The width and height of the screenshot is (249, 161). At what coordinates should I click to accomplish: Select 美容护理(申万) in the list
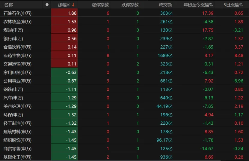click(x=17, y=106)
